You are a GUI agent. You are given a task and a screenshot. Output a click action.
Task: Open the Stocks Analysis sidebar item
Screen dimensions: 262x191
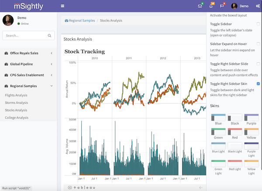coord(16,110)
